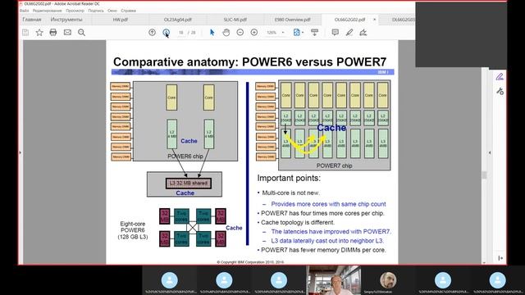Switch to the OL23Ag04.pdf tab
This screenshot has height=295, width=525.
tap(178, 20)
